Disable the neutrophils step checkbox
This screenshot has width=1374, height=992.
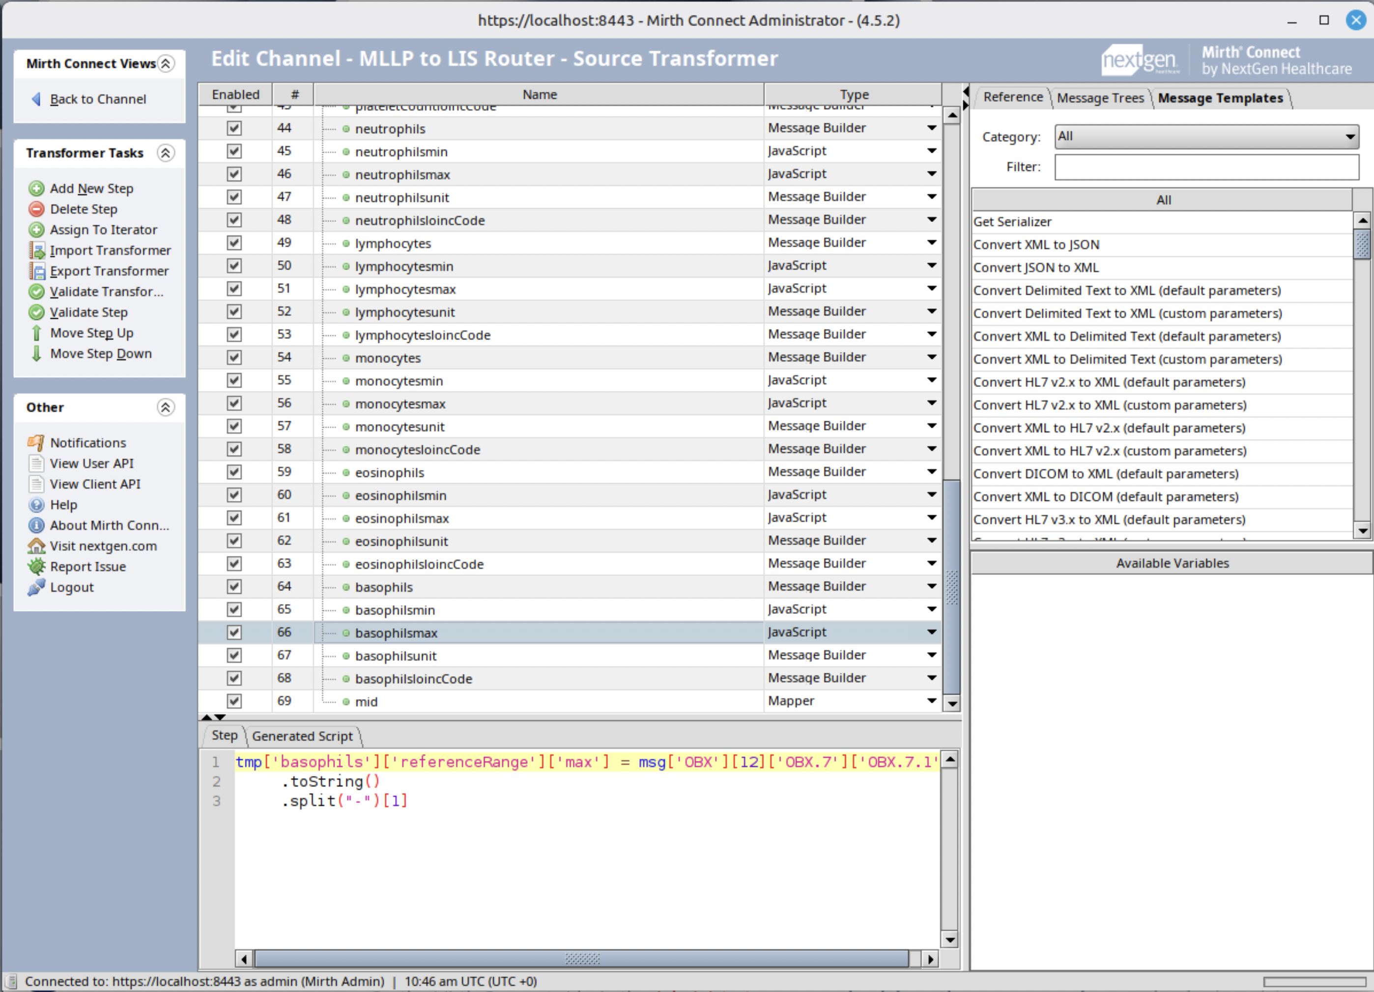pyautogui.click(x=234, y=128)
